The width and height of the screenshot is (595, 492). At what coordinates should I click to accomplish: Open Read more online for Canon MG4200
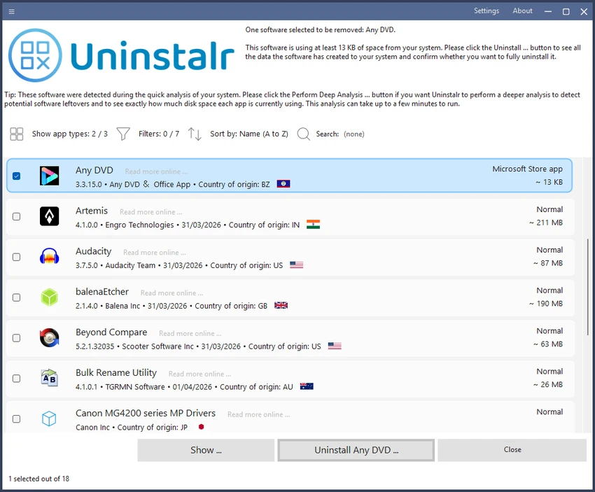[x=258, y=414]
